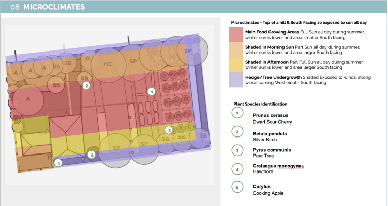Click legend circle 2 beside Betula pendula

coord(237,131)
